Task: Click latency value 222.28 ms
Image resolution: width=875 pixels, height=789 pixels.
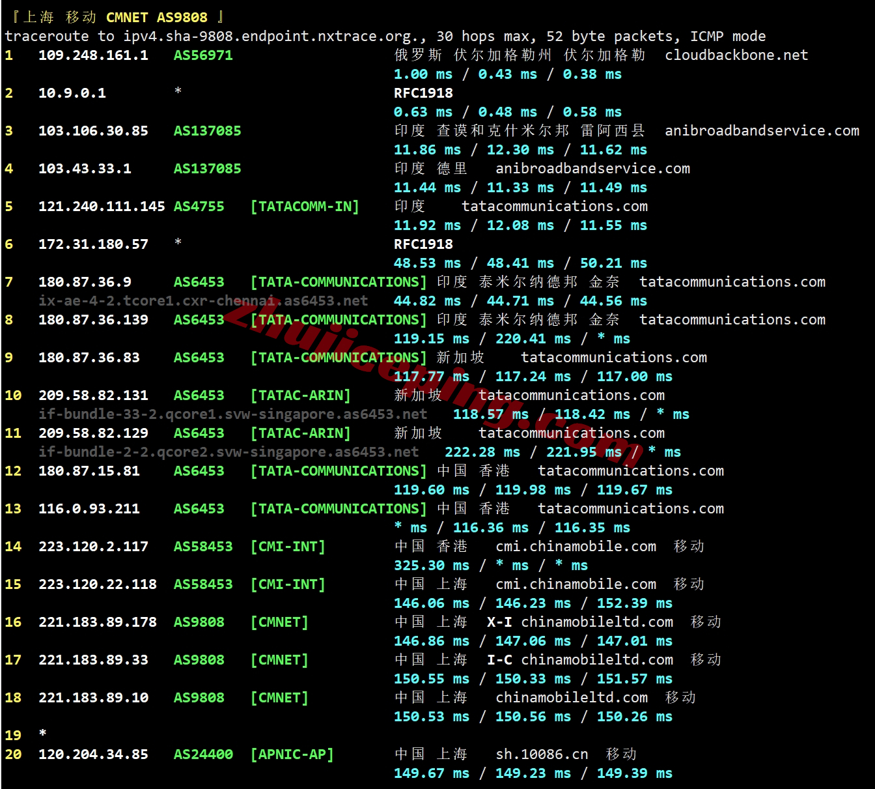Action: [x=482, y=452]
